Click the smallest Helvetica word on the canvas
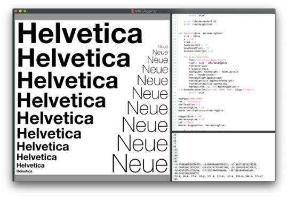Viewport: 288px width, 198px height. (x=25, y=171)
